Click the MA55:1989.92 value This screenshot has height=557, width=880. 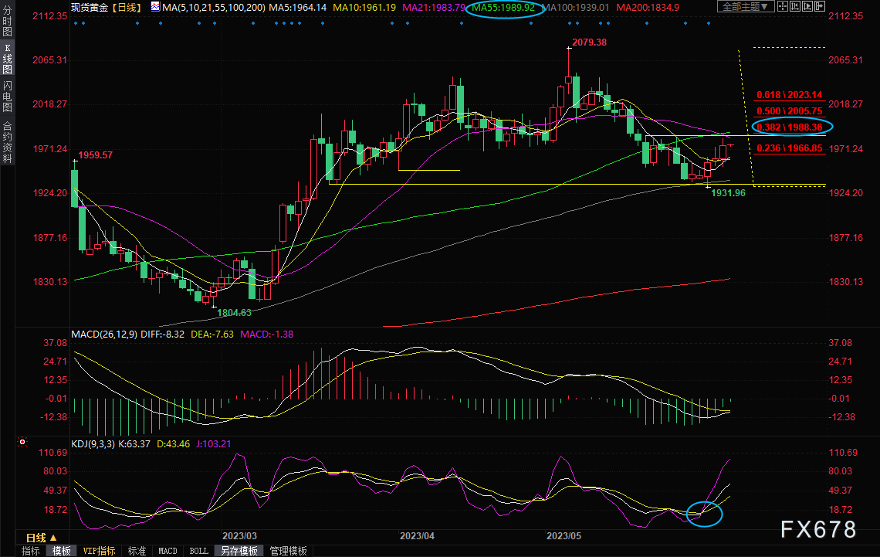click(503, 7)
